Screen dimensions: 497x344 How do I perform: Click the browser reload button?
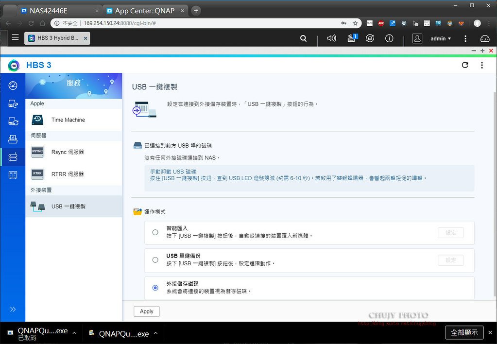coord(31,23)
